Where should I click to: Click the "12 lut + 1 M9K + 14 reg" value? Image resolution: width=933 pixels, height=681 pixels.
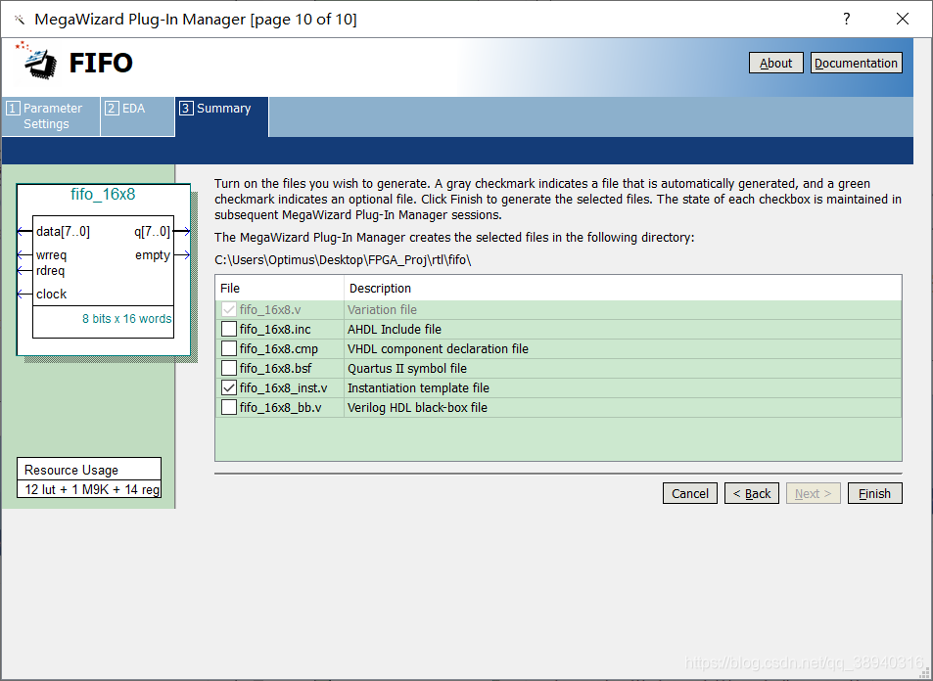click(92, 489)
